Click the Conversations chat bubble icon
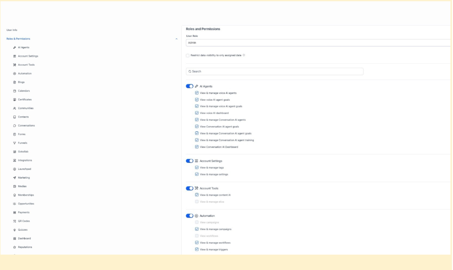Image resolution: width=453 pixels, height=270 pixels. 15,126
